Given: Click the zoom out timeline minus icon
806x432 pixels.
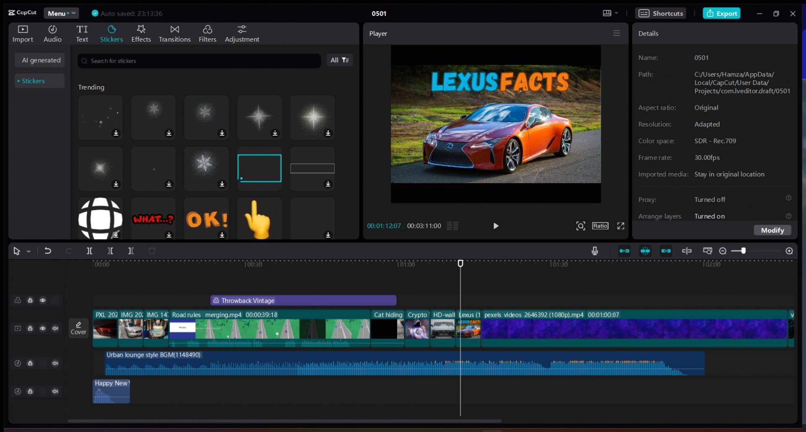Looking at the screenshot, I should pos(722,251).
